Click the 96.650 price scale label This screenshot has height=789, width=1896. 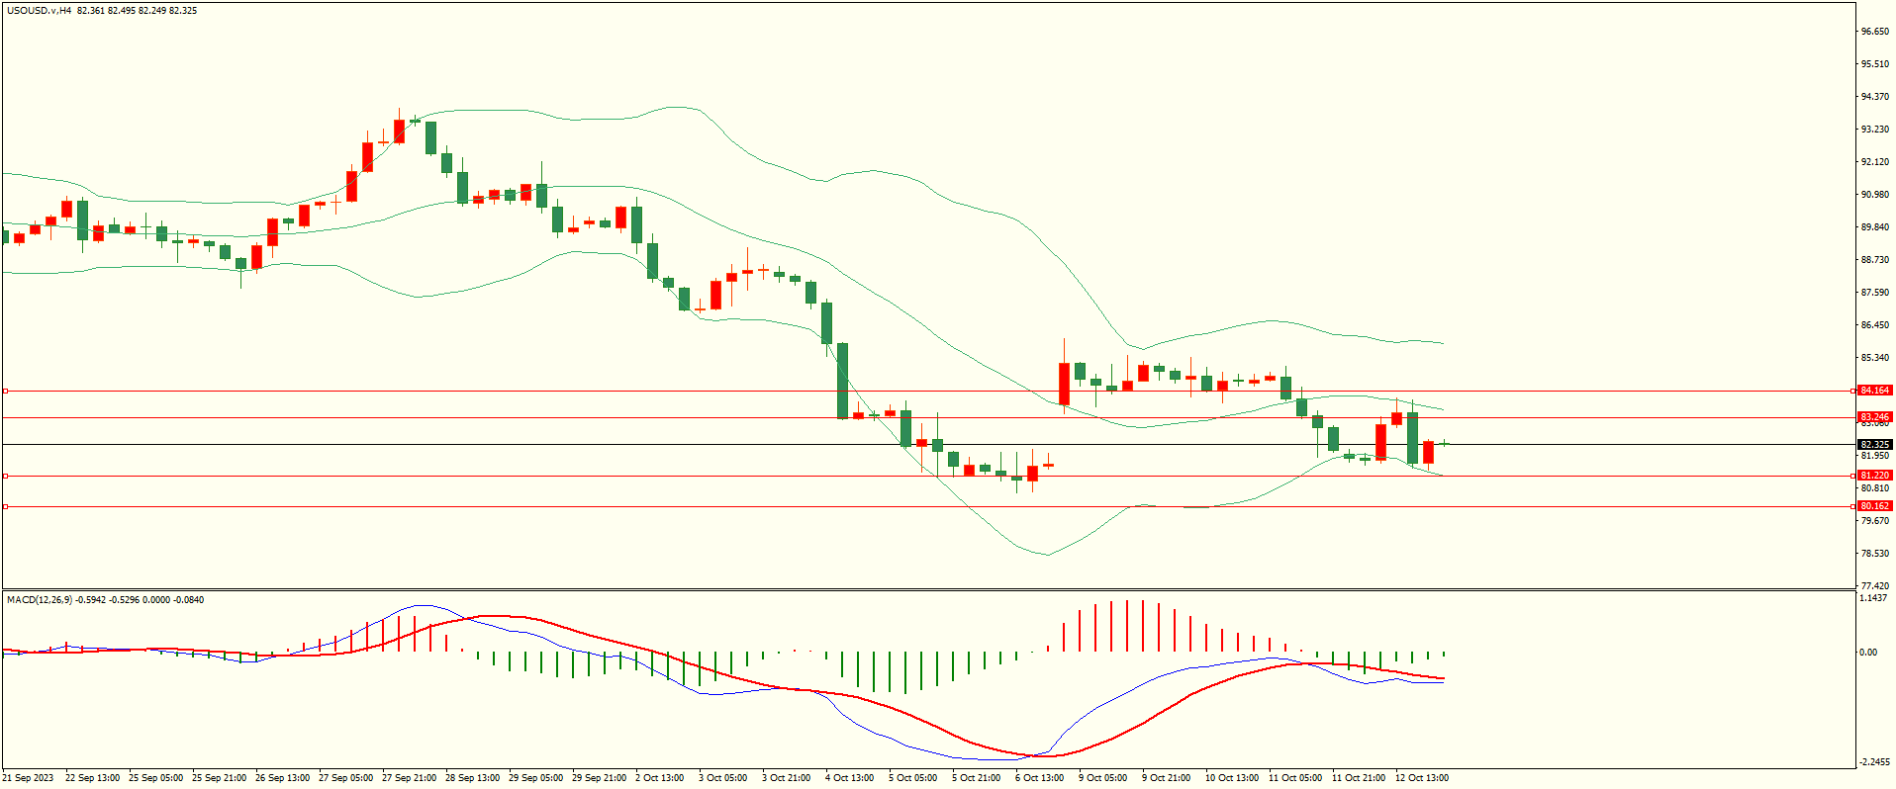1874,32
